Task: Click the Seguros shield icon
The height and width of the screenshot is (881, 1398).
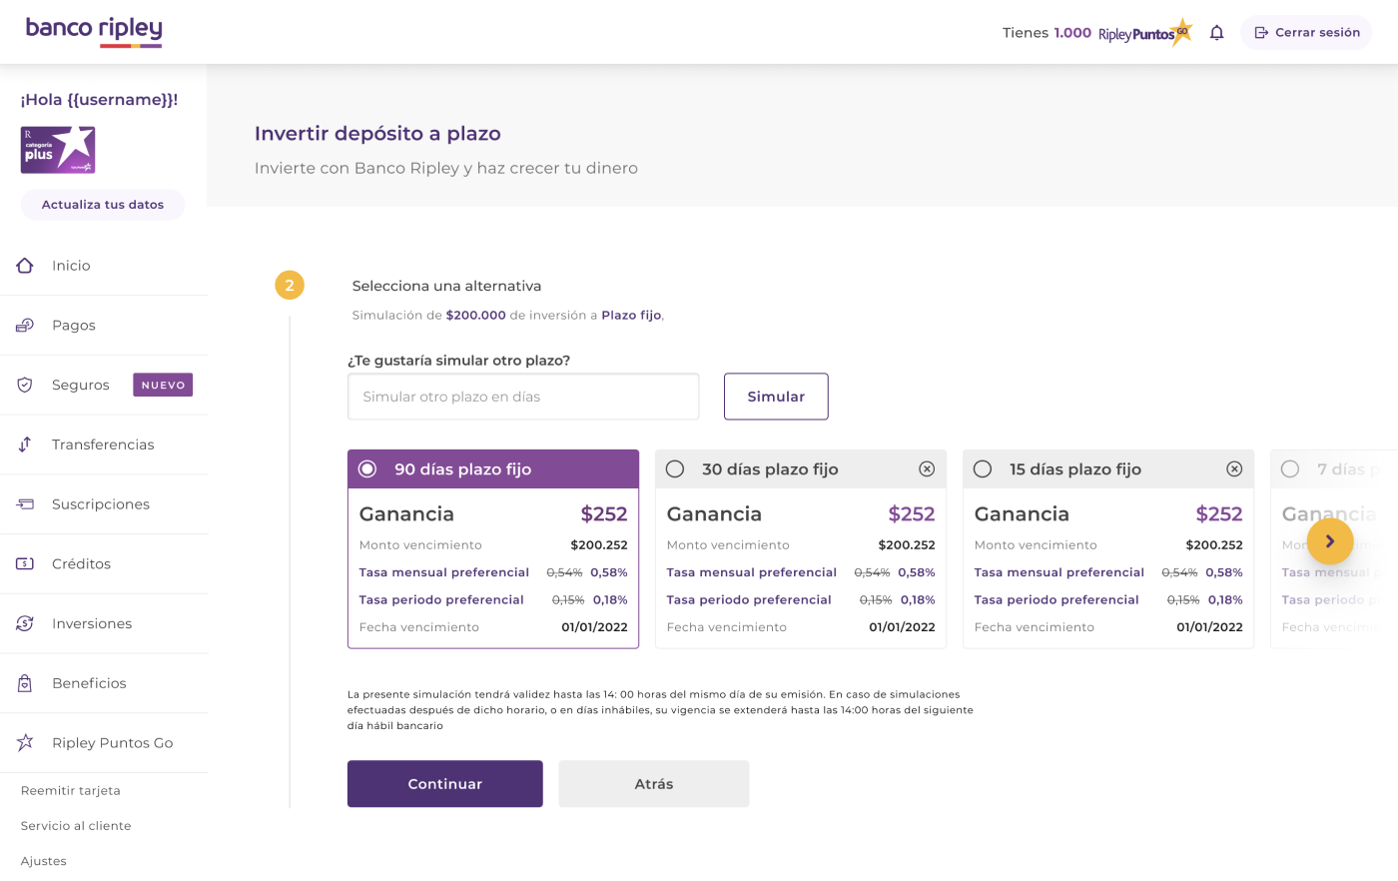Action: coord(25,386)
